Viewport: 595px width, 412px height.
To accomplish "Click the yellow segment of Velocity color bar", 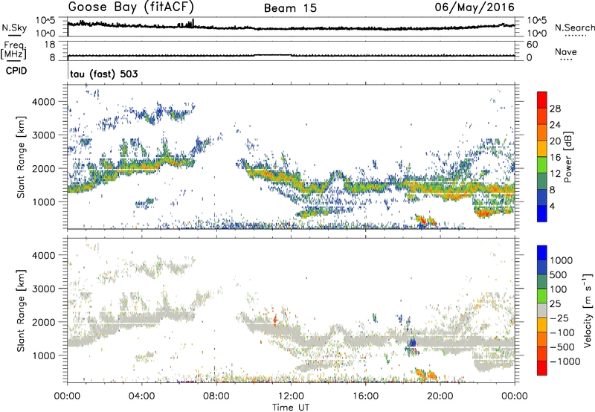I will pyautogui.click(x=542, y=324).
